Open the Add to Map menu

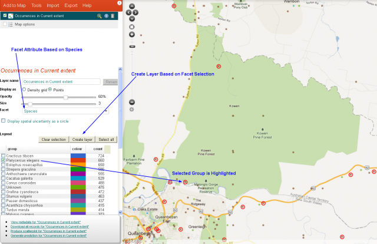point(14,5)
